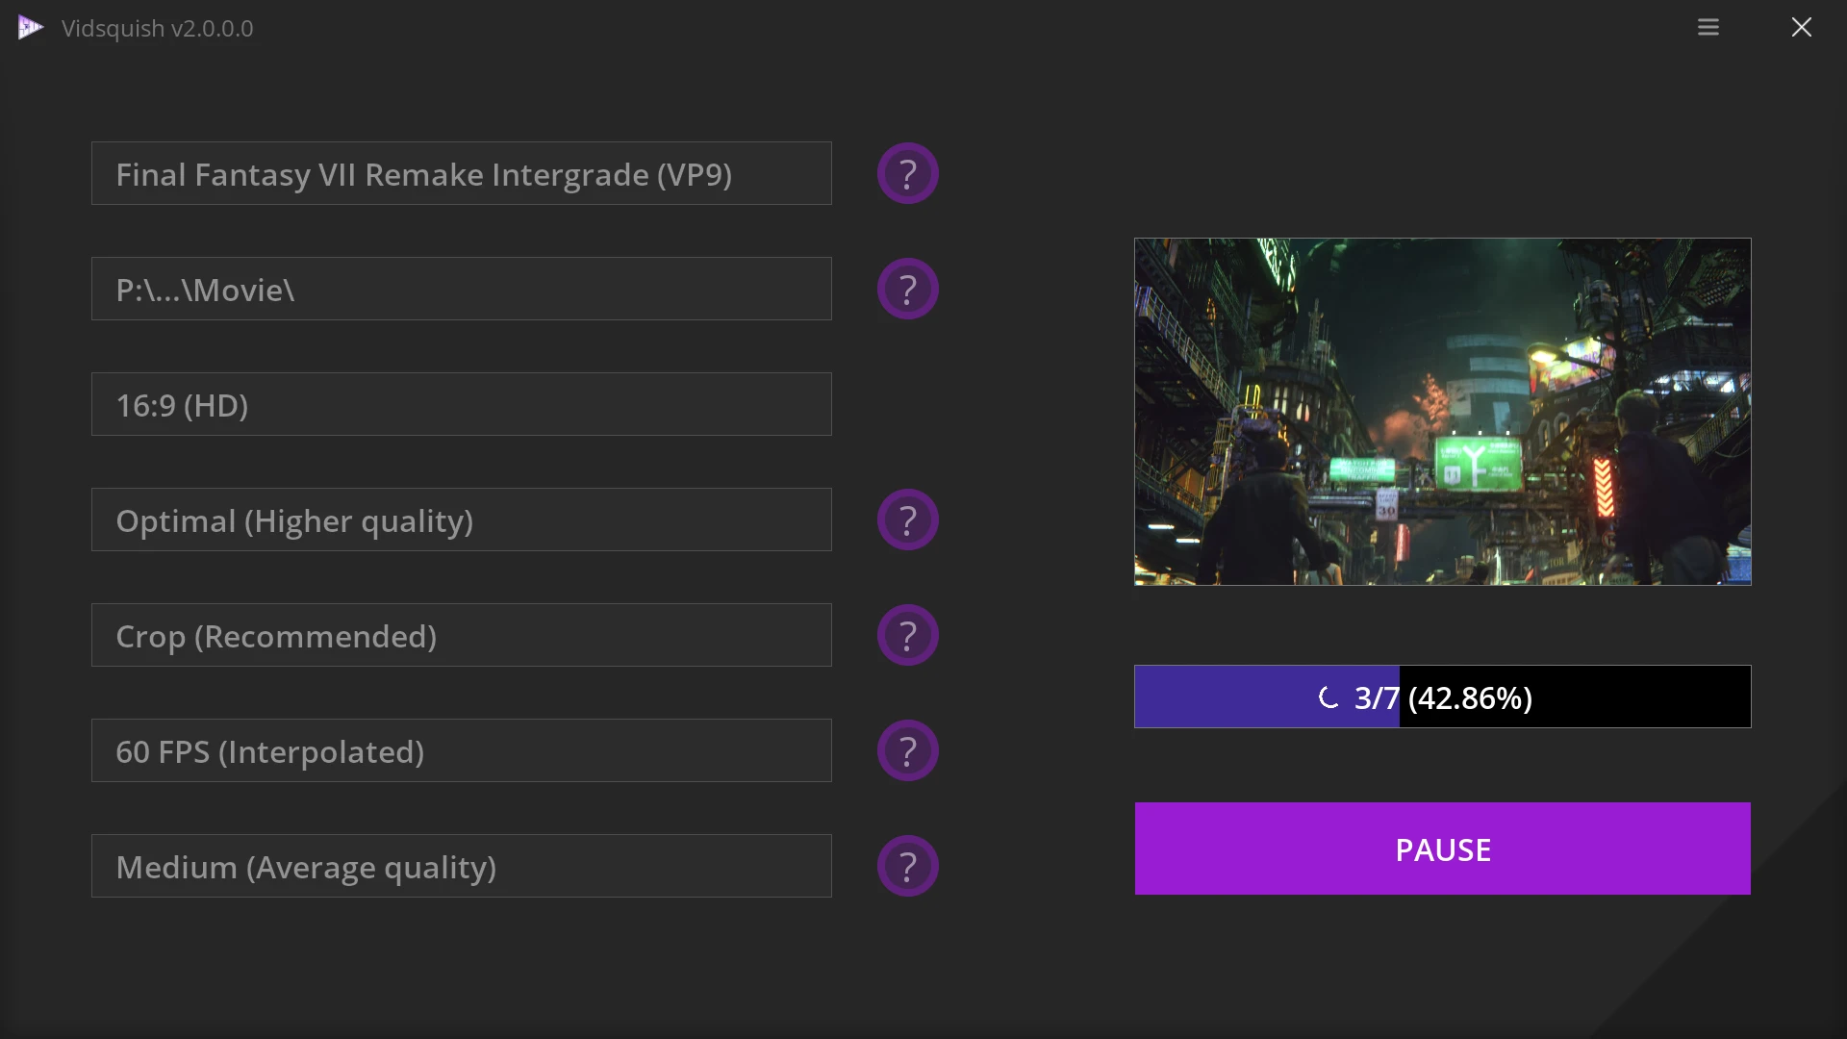Open the hamburger menu
The height and width of the screenshot is (1039, 1847).
(x=1708, y=28)
